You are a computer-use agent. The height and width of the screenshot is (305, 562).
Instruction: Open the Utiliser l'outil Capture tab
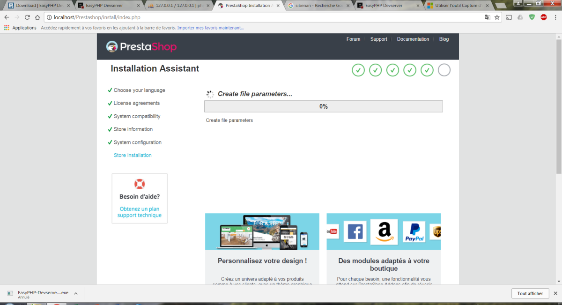click(x=457, y=6)
